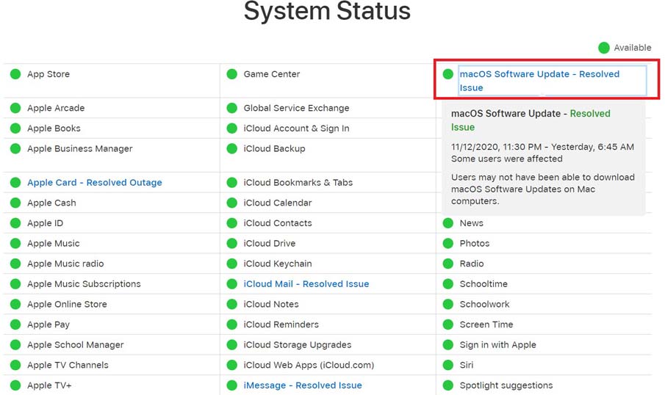Select the Apple TV Channels label
665x395 pixels.
[x=68, y=365]
